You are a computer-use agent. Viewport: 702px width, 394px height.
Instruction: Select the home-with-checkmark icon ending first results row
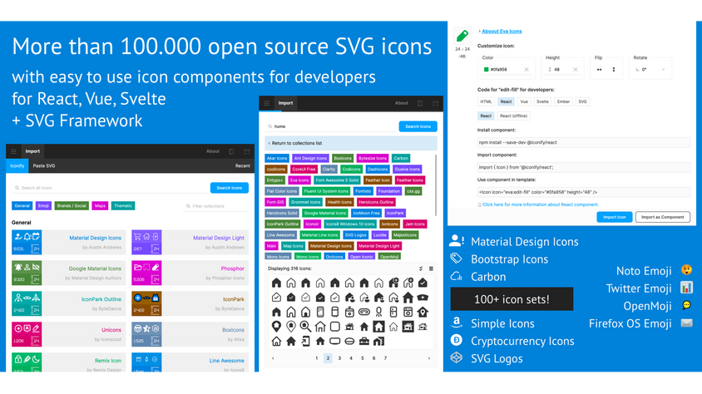coord(423,283)
